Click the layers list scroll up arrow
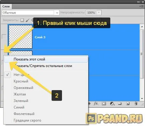Screen dimensions: 145x126 pos(142,27)
